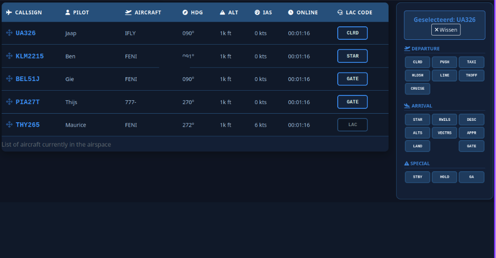Select callsign KLM2215
Image resolution: width=496 pixels, height=258 pixels.
[30, 56]
